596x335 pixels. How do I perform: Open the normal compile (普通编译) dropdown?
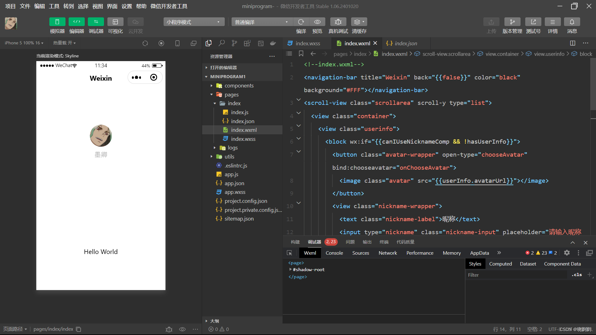click(261, 22)
